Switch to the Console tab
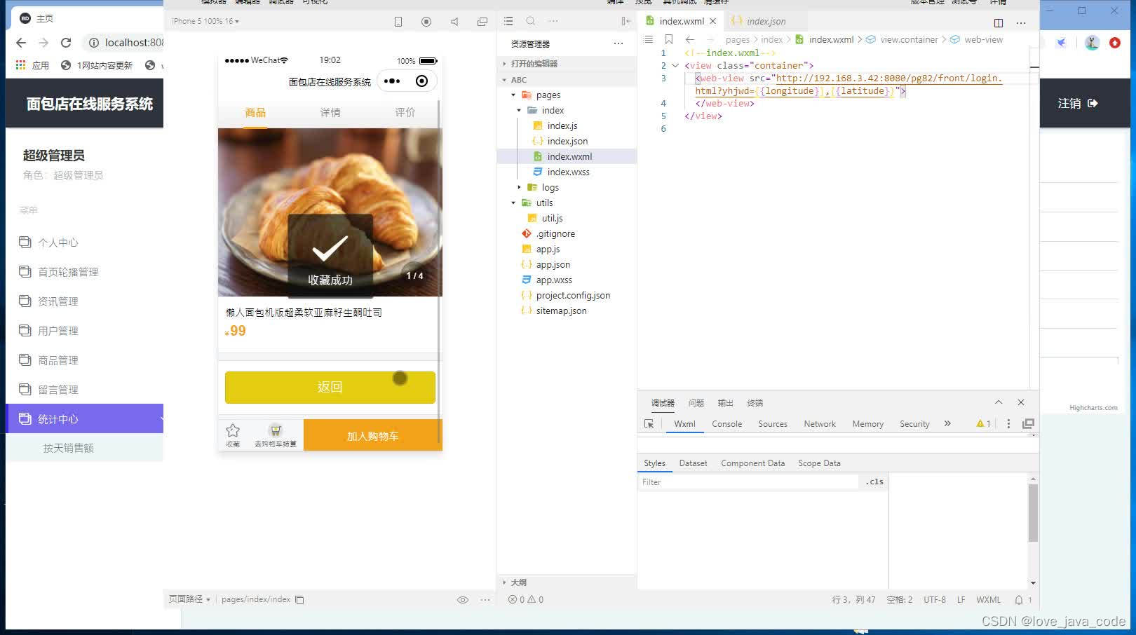 (726, 424)
